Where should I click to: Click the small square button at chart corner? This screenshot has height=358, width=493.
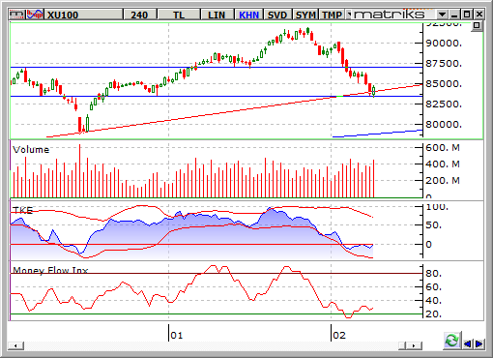pos(477,25)
